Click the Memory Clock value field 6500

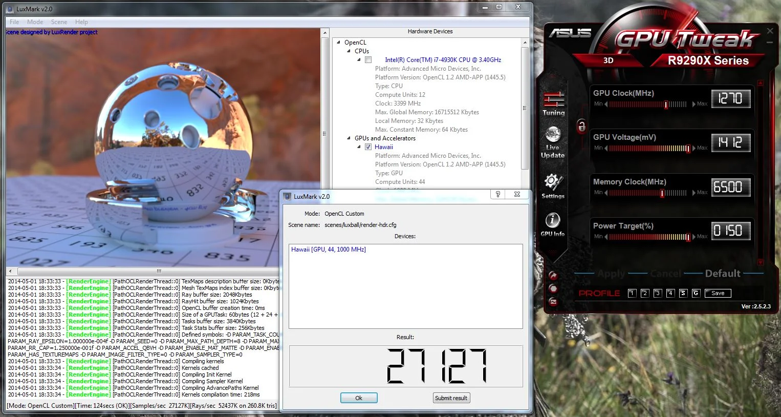click(x=731, y=187)
